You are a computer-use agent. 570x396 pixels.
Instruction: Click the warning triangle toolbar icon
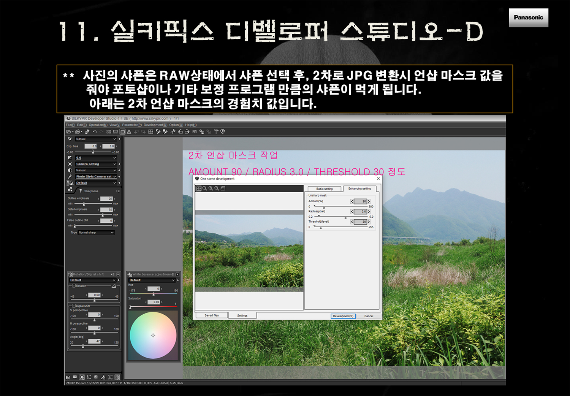click(x=129, y=132)
